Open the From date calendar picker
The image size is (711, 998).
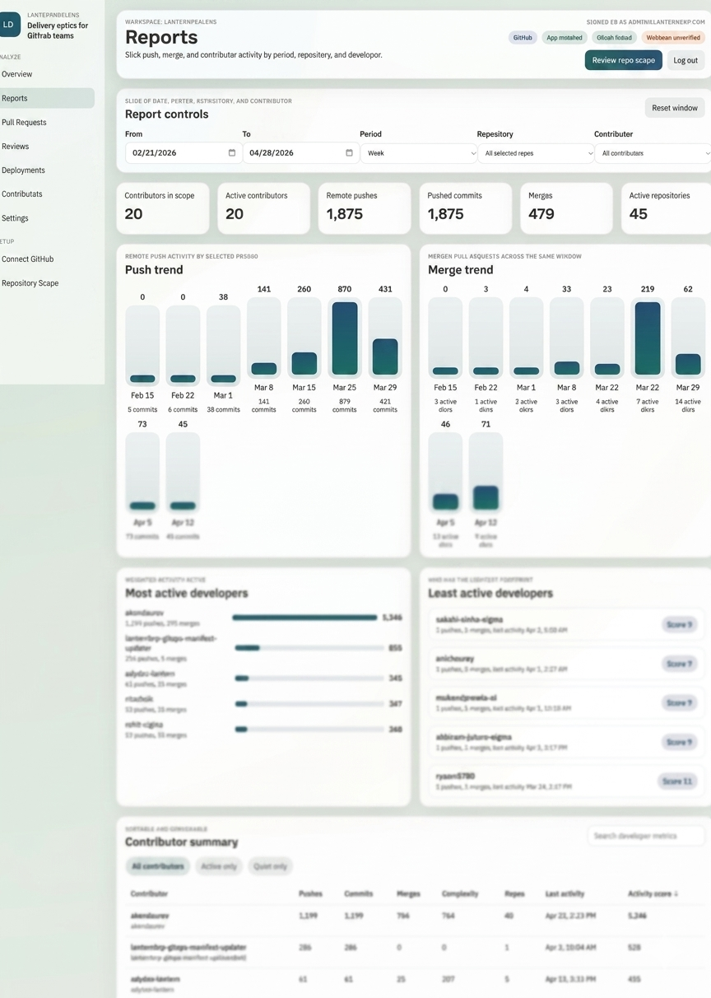pyautogui.click(x=233, y=153)
